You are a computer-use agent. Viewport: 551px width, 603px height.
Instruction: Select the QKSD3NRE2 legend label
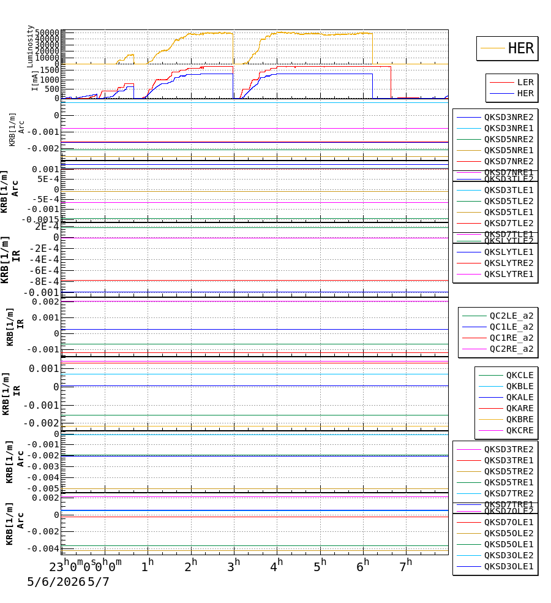[509, 117]
